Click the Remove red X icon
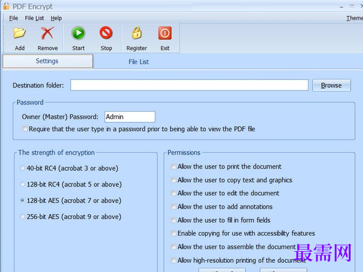Screen dimensions: 363x272 pyautogui.click(x=47, y=33)
